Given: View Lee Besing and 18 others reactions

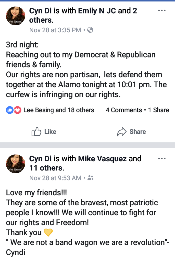Looking at the screenshot, I should click(59, 110).
